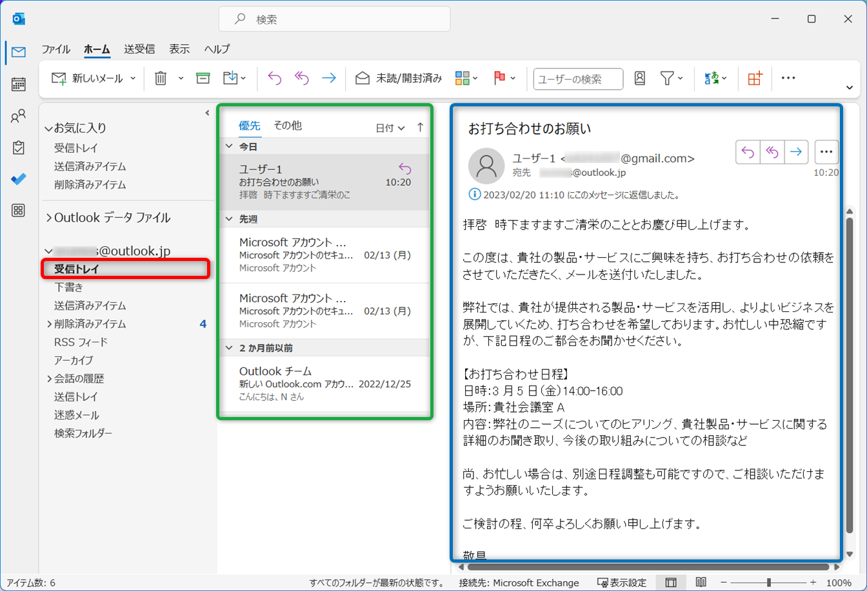Archive the message using the archive icon
The image size is (867, 591).
pyautogui.click(x=203, y=78)
